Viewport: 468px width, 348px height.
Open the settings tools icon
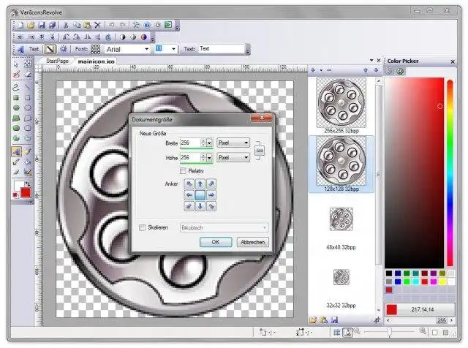[136, 26]
